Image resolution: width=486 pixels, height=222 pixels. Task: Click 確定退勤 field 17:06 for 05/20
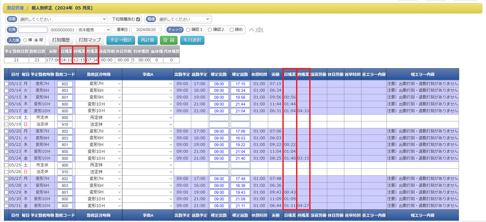tap(240, 131)
